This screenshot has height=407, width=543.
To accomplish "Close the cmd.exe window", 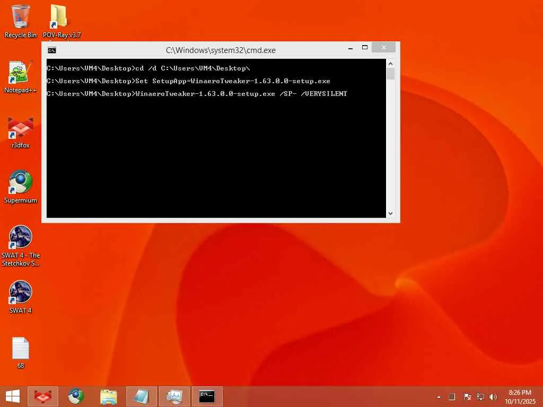I will click(x=384, y=47).
